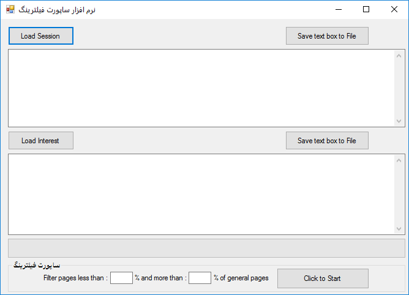Click the window title text
The image size is (409, 295).
click(58, 10)
